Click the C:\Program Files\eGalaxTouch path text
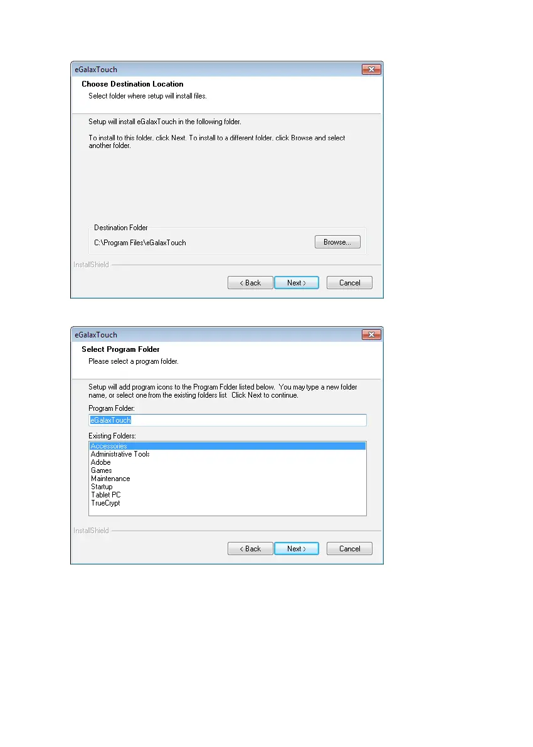 click(x=140, y=243)
